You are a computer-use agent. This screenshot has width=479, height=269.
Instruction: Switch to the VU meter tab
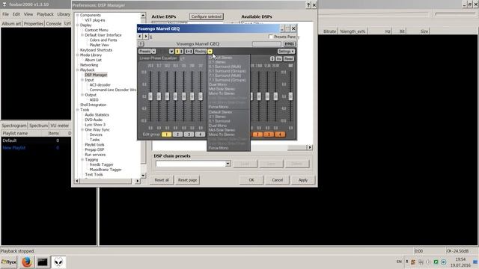click(59, 126)
